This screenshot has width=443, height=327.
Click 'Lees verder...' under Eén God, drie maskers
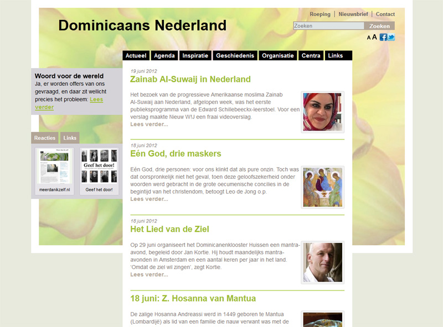pyautogui.click(x=149, y=199)
